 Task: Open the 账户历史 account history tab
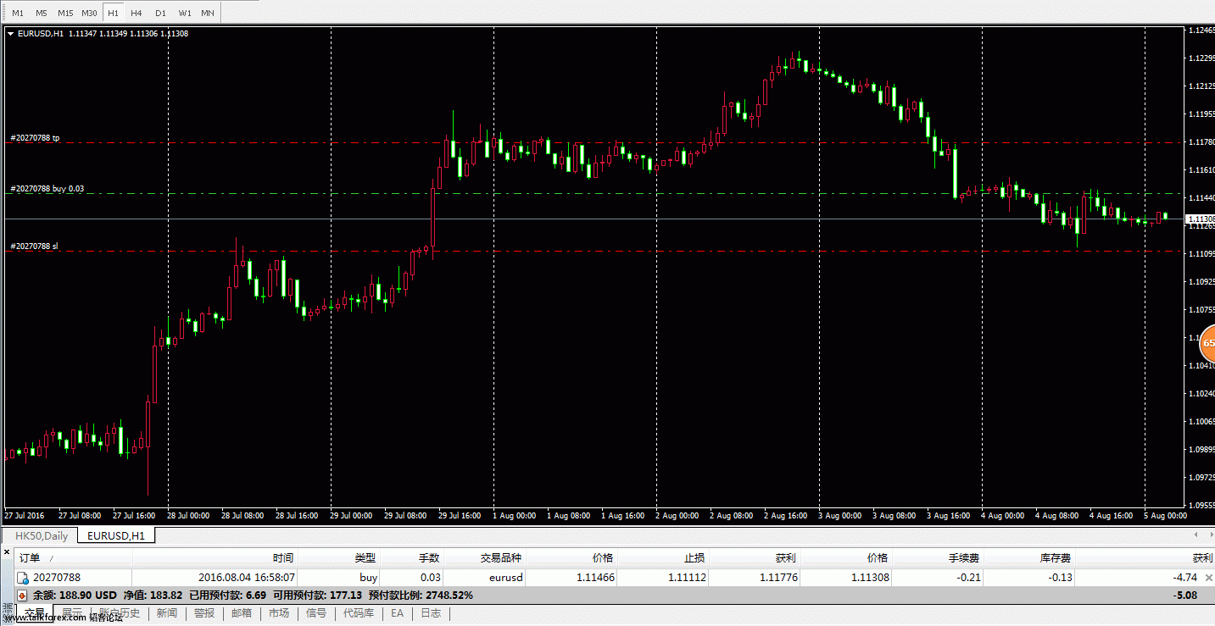120,612
